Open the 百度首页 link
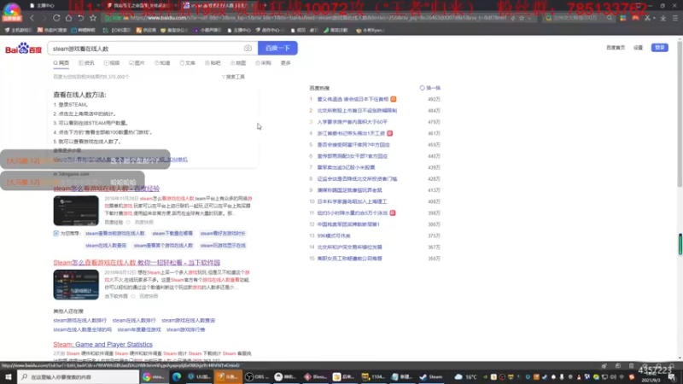The height and width of the screenshot is (384, 683). pos(616,48)
